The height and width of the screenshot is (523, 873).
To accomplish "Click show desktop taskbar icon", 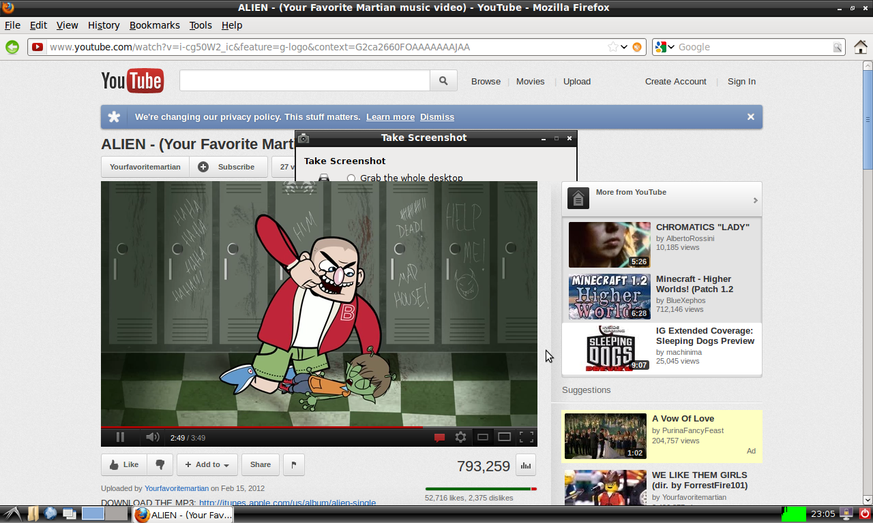I will pyautogui.click(x=69, y=513).
